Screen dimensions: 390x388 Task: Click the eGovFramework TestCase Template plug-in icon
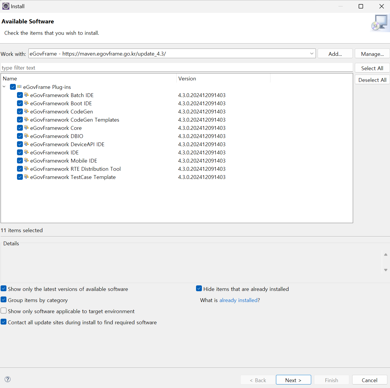tap(26, 177)
